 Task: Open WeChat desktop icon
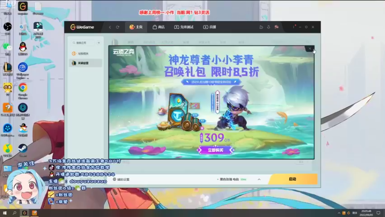pyautogui.click(x=8, y=49)
